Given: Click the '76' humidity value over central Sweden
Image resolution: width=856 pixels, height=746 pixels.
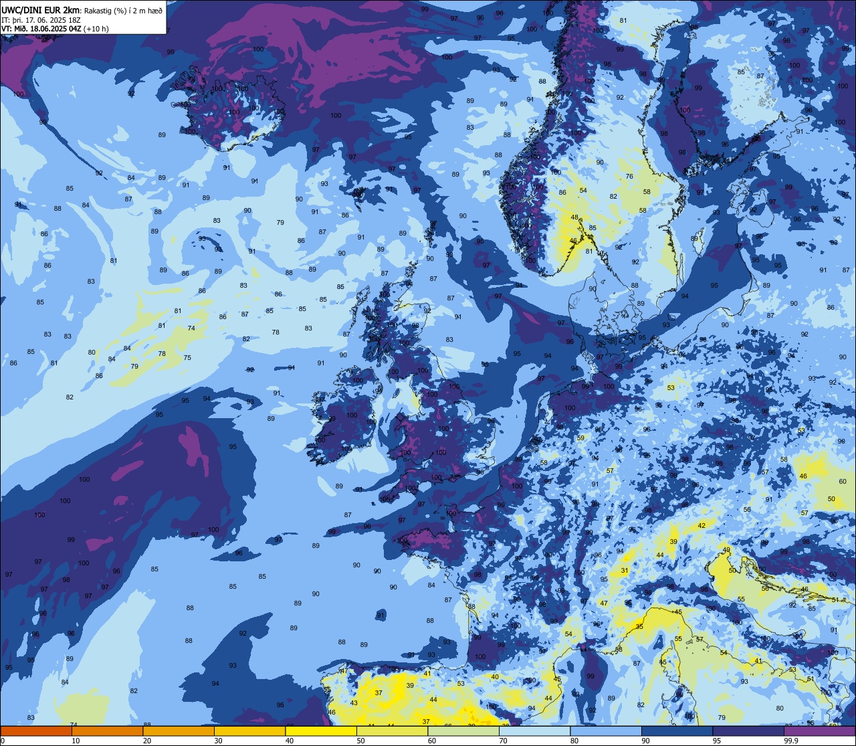Looking at the screenshot, I should [x=629, y=177].
